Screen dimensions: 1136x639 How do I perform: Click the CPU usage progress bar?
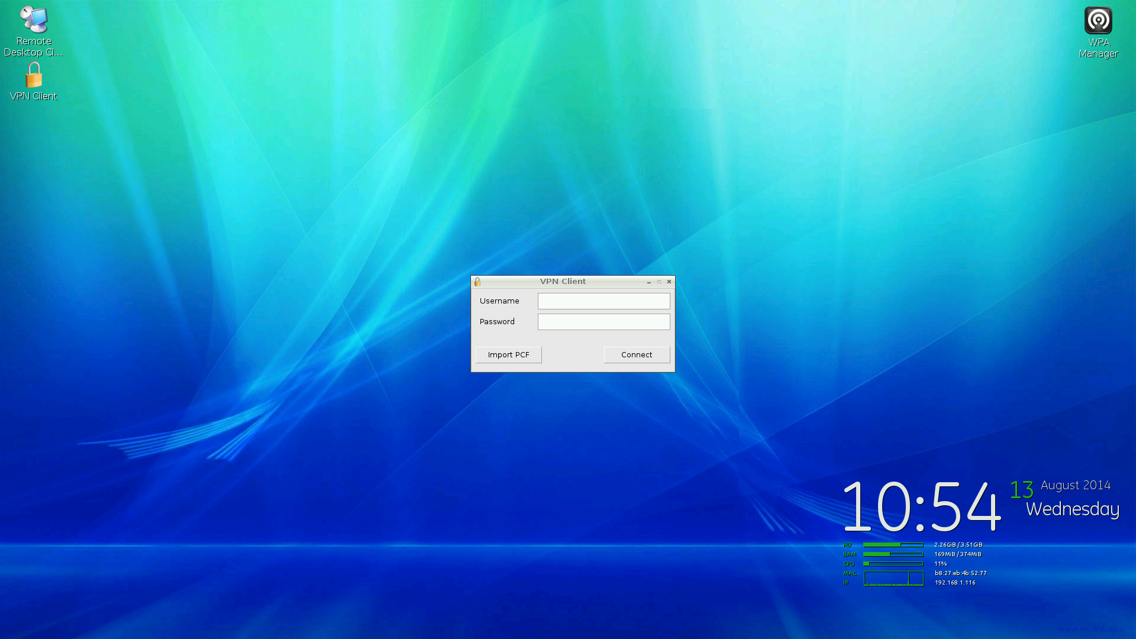pyautogui.click(x=893, y=564)
